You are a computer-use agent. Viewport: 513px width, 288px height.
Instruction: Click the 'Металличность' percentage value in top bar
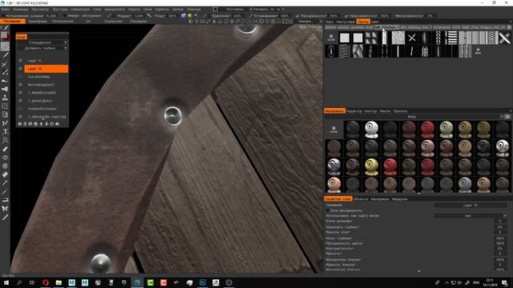pos(430,16)
